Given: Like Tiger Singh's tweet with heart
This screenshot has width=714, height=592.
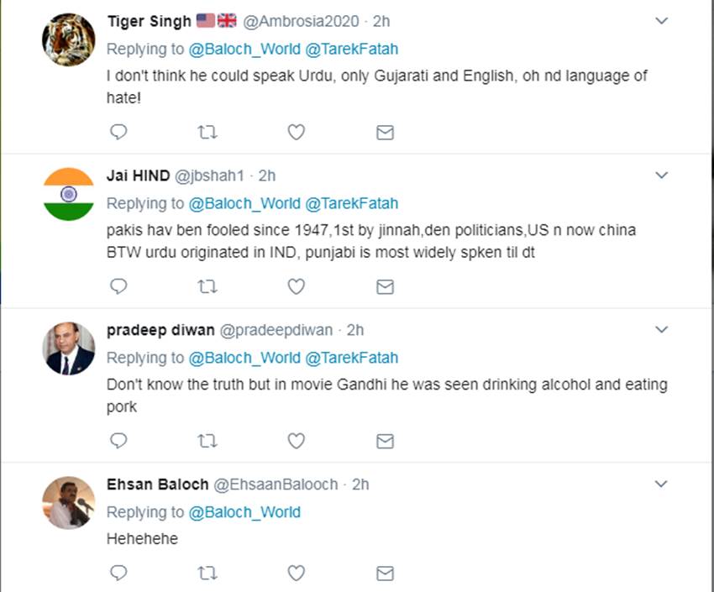Looking at the screenshot, I should pyautogui.click(x=296, y=132).
